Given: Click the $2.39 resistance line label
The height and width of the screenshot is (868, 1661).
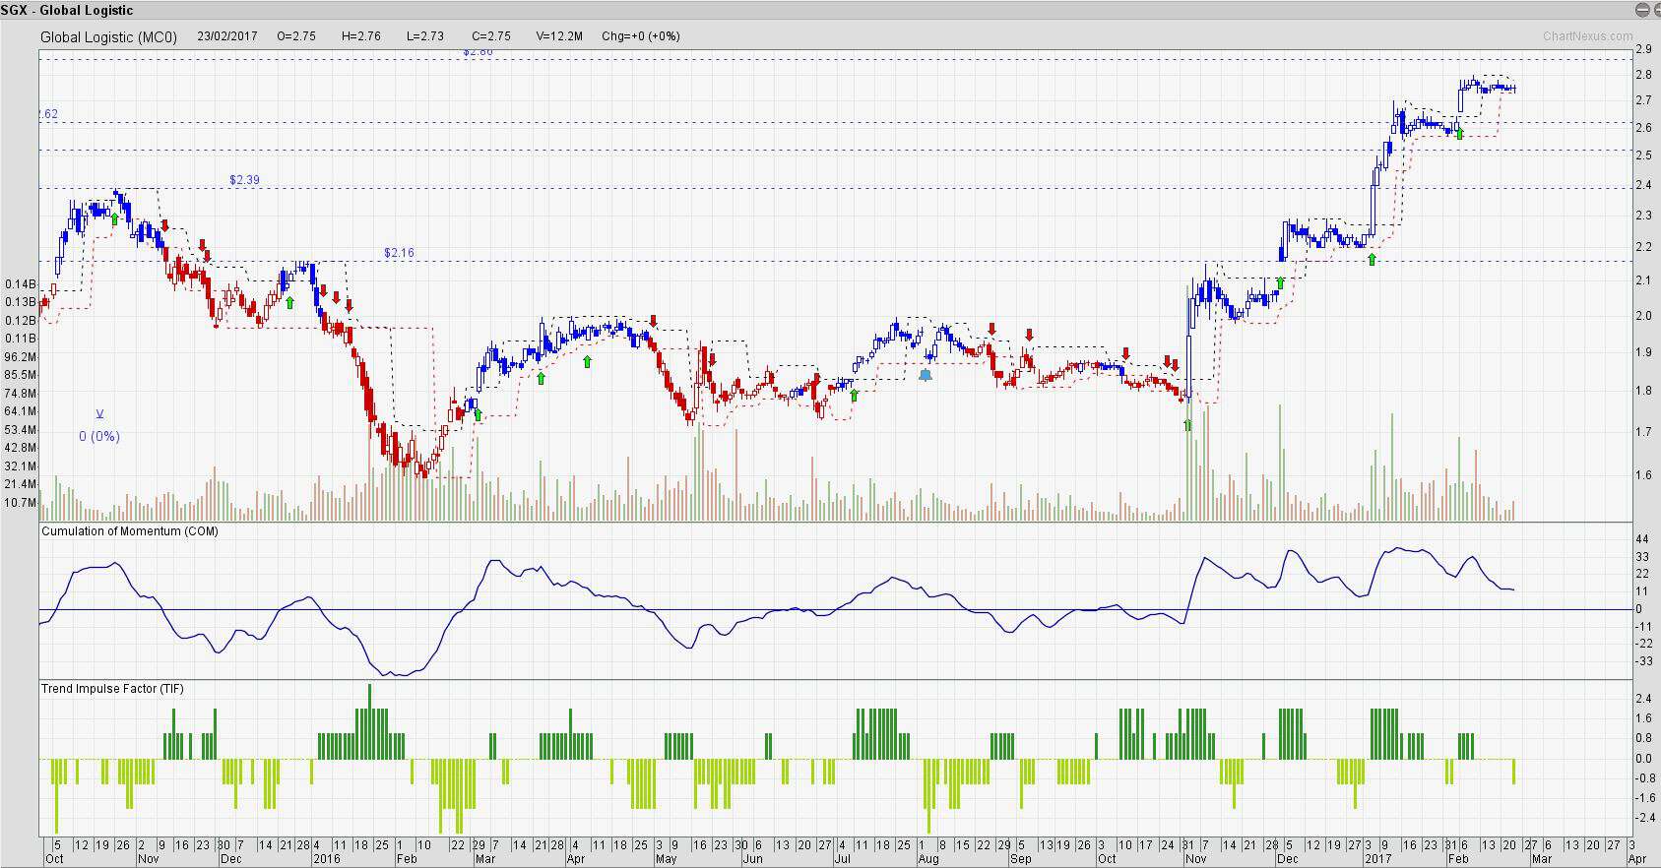Looking at the screenshot, I should coord(244,180).
